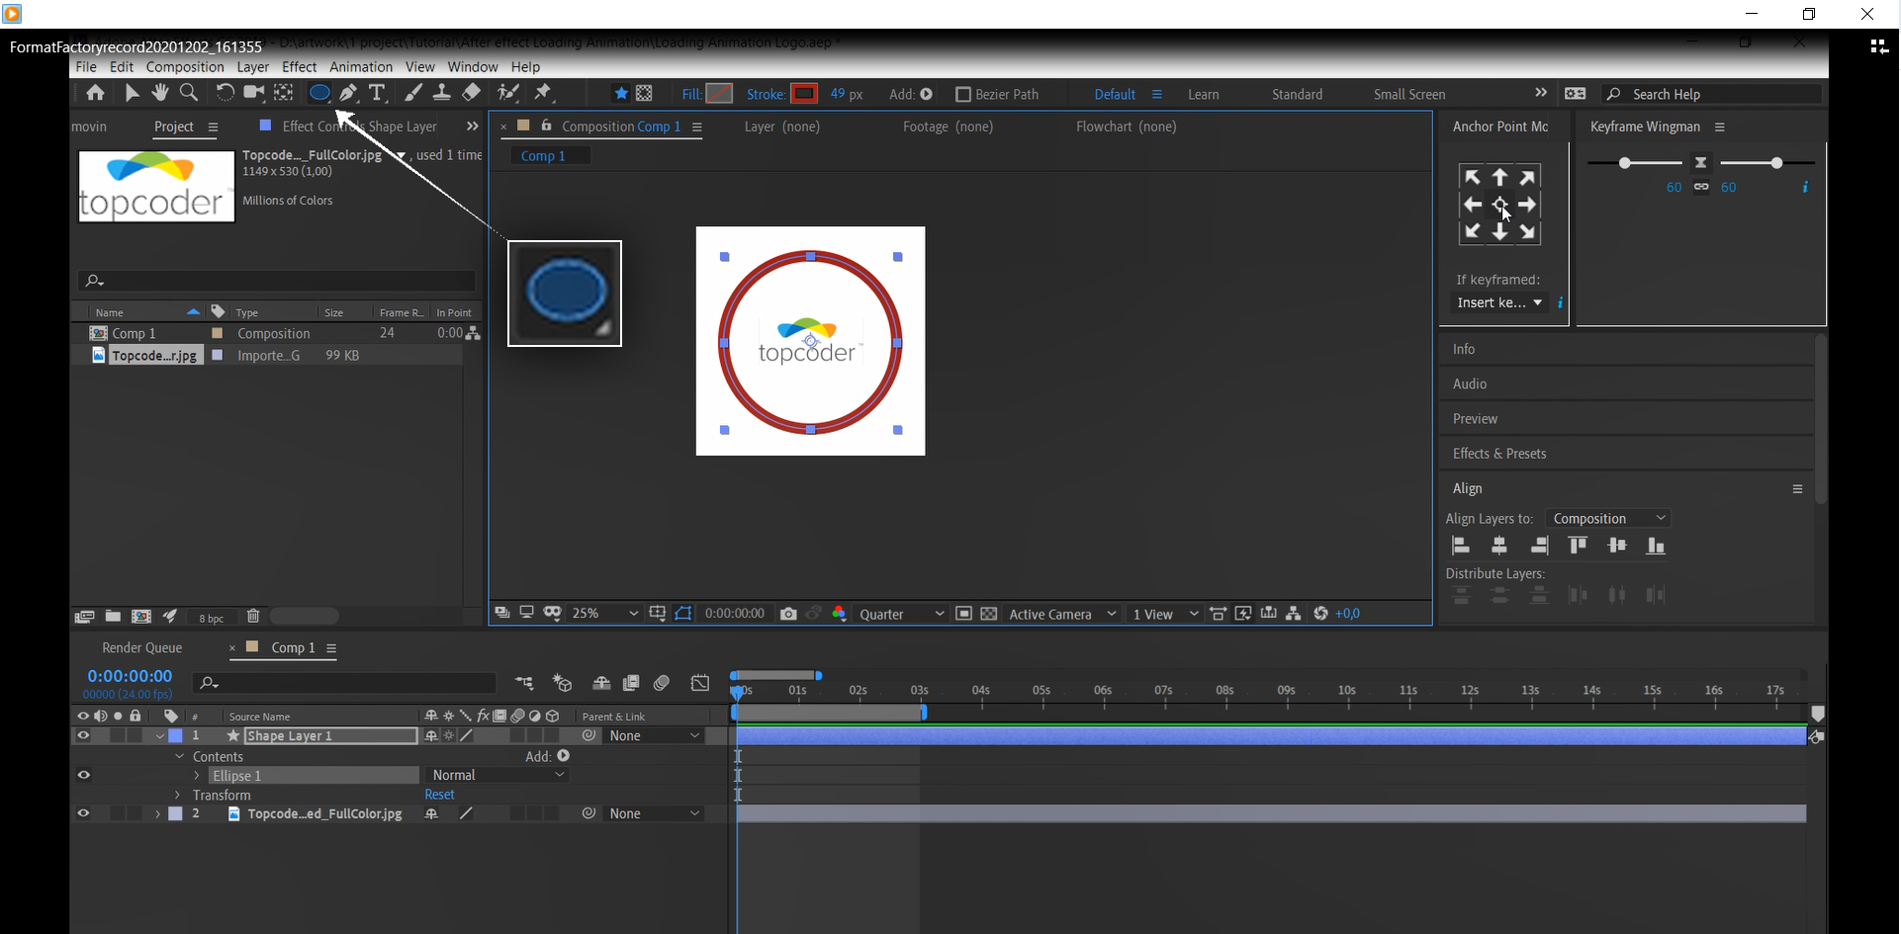
Task: Click the timeline 0:00:00:00 timecode
Action: pyautogui.click(x=130, y=676)
